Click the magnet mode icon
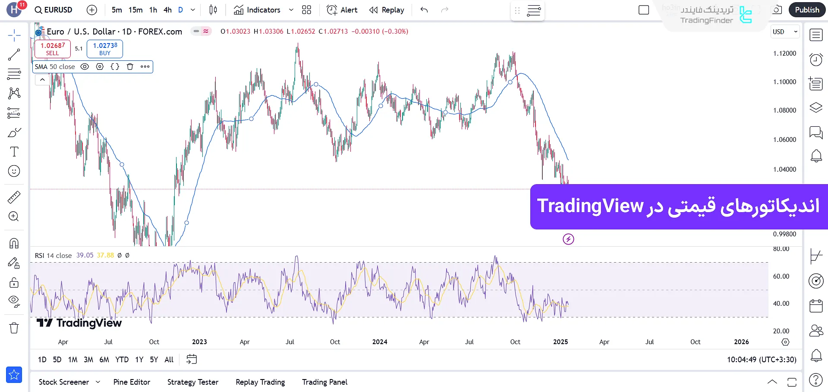 (14, 244)
